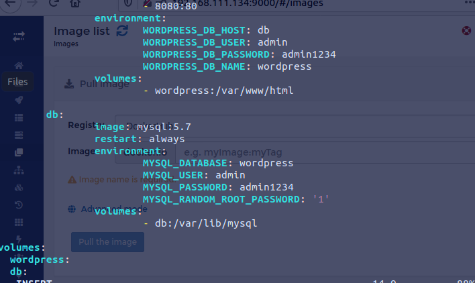Click the MYSQL_USER: admin line

pyautogui.click(x=194, y=175)
